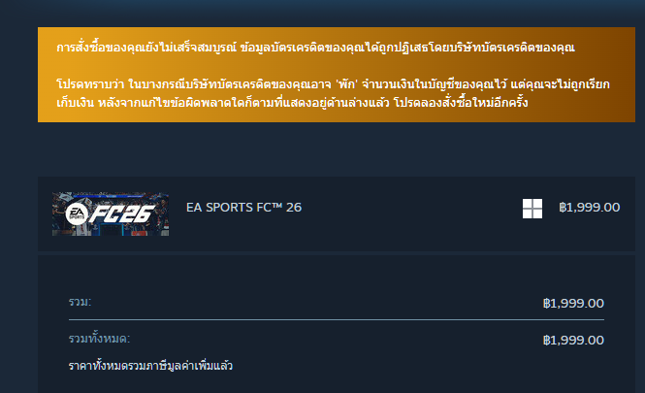Click the warning line starting with เก็บเงิน

[292, 103]
